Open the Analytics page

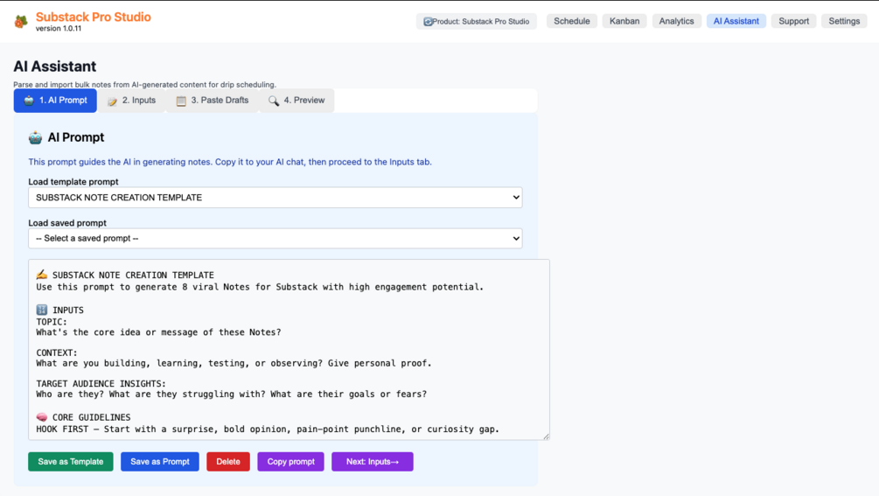pos(676,21)
